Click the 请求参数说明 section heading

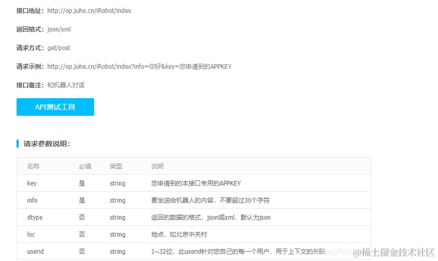pos(47,144)
